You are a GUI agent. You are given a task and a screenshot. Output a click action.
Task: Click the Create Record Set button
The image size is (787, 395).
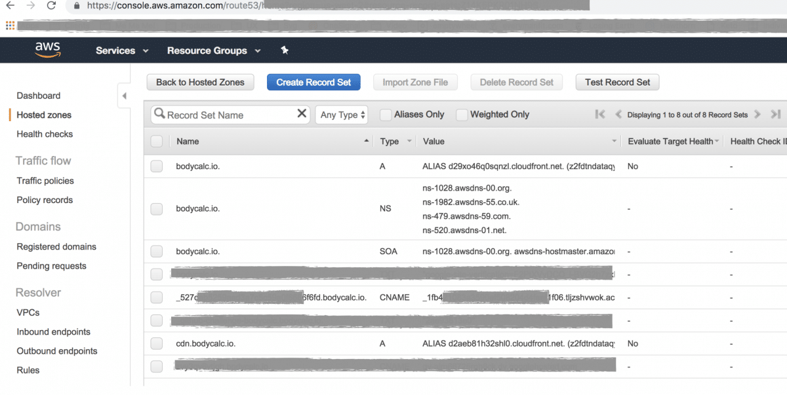(x=313, y=82)
